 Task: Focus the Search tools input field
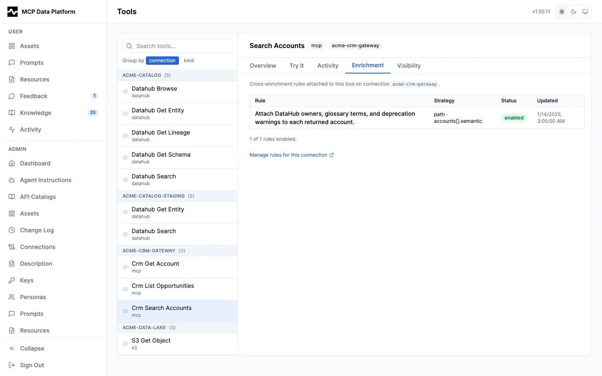pos(177,46)
